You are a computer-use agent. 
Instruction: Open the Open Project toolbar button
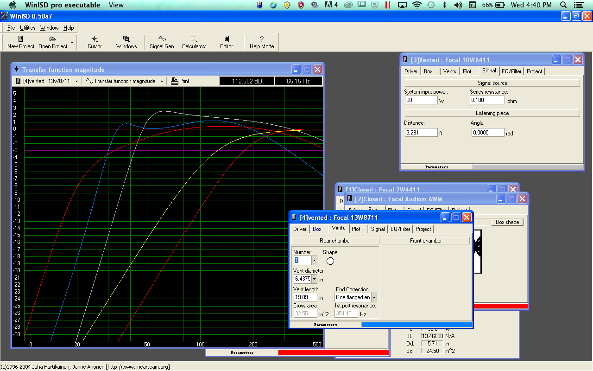click(x=53, y=42)
